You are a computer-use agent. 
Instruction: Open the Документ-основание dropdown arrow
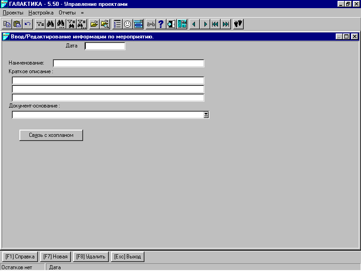[x=206, y=115]
